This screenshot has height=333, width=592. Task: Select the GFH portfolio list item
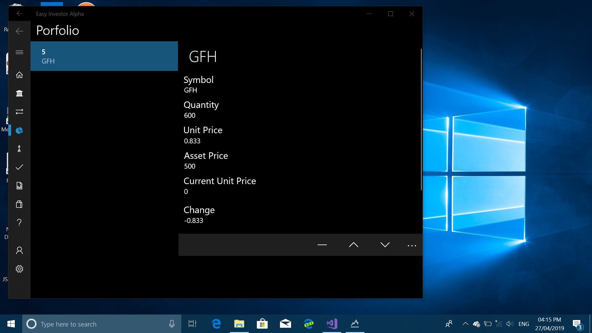click(x=104, y=56)
